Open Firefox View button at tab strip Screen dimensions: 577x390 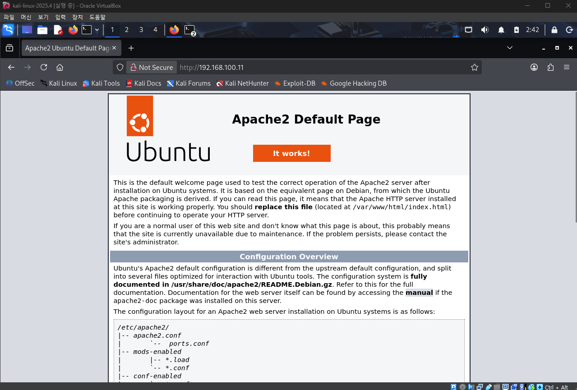[x=9, y=48]
